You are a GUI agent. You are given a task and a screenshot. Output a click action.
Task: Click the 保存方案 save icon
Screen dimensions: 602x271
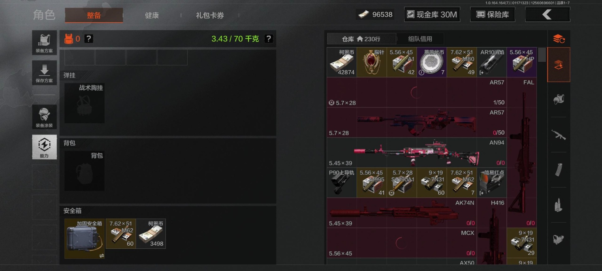(x=44, y=73)
